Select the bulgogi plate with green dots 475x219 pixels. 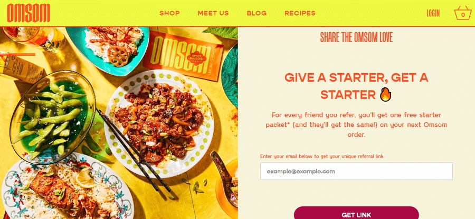(159, 124)
